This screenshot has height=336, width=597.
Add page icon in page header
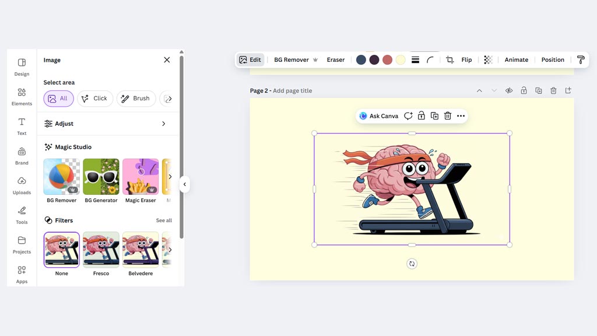[568, 90]
